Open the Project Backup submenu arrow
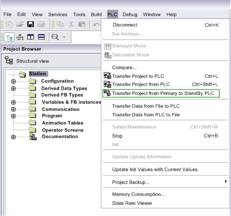This screenshot has height=216, width=231. 226,181
